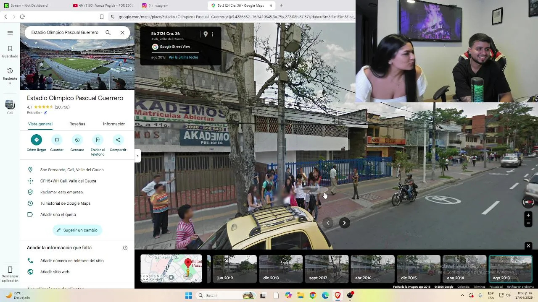Select the dic 2018 Street View thumbnail
Viewport: 538px width, 302px height.
click(x=280, y=269)
